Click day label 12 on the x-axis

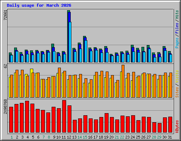tap(69, 137)
